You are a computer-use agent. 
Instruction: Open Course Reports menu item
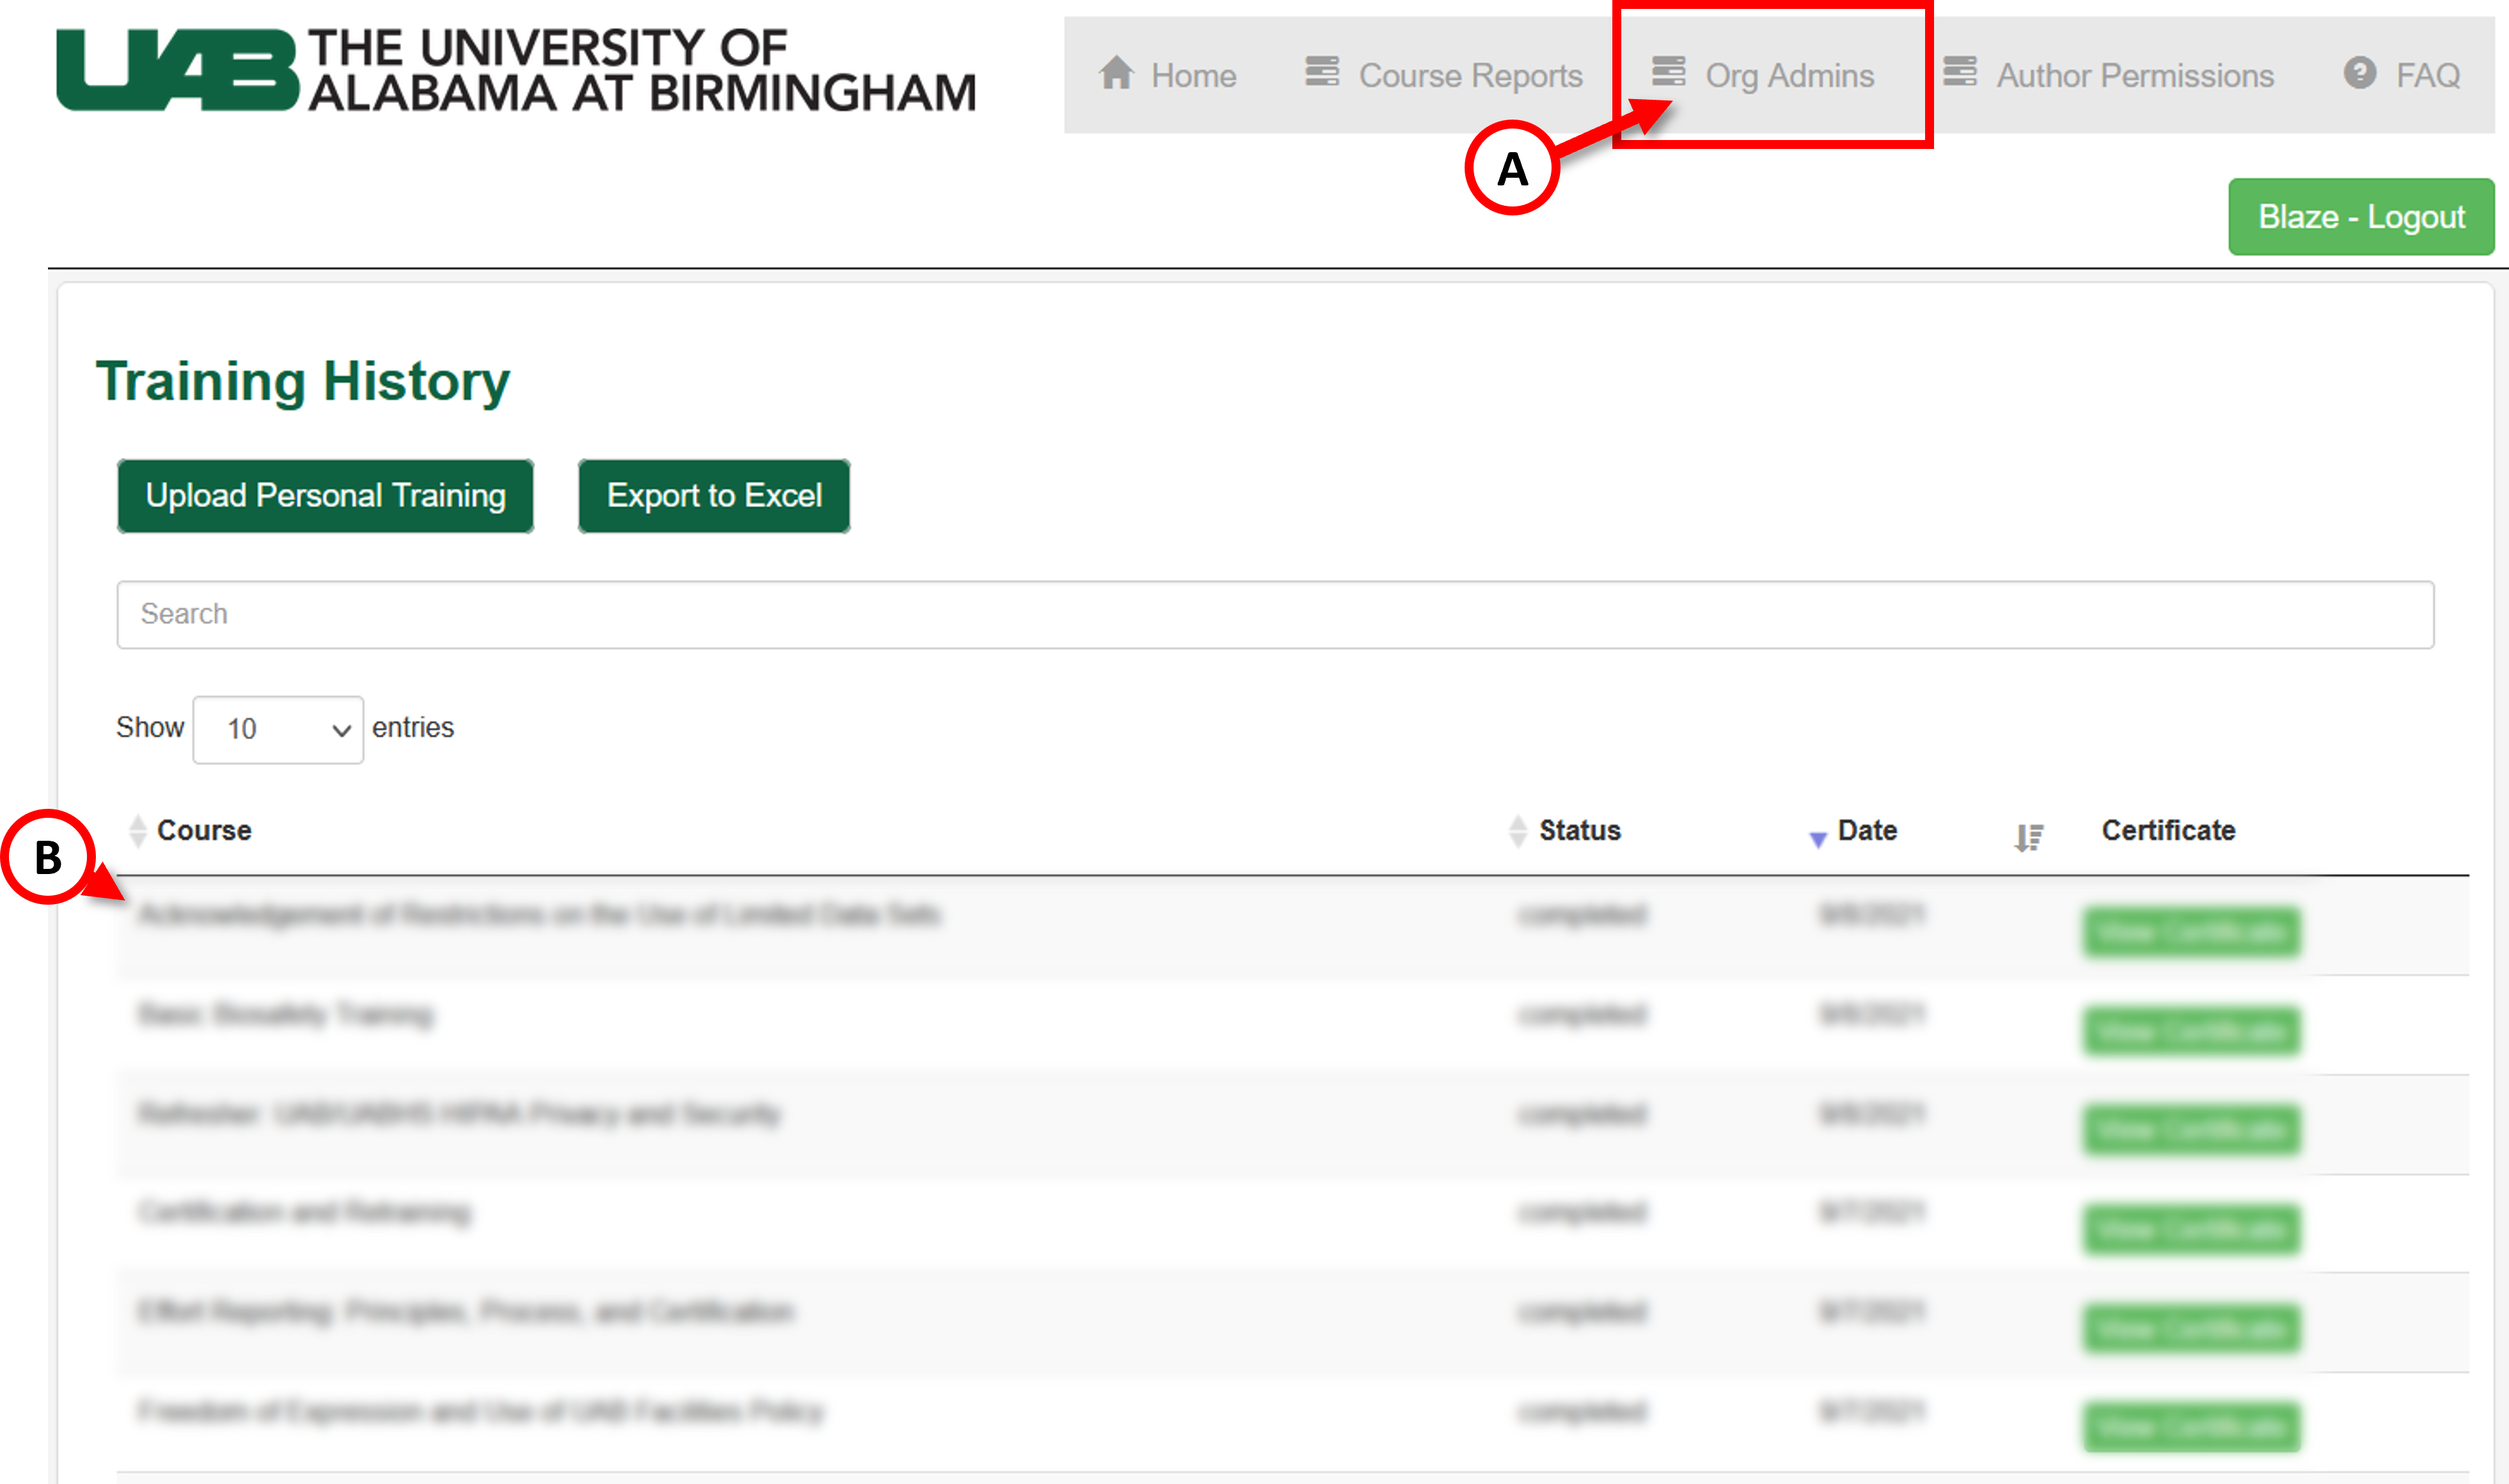1469,75
